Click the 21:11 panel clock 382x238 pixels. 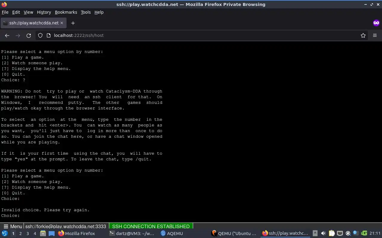tap(375, 234)
